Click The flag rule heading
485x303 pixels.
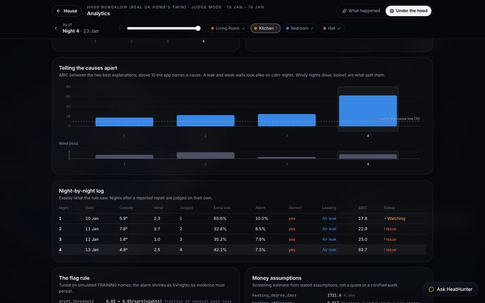pyautogui.click(x=74, y=278)
